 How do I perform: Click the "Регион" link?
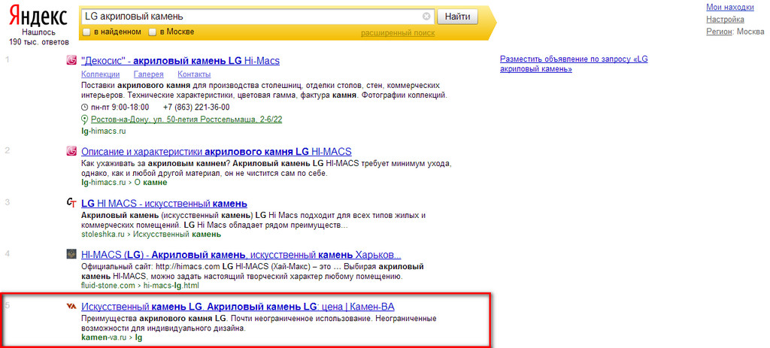[x=720, y=32]
